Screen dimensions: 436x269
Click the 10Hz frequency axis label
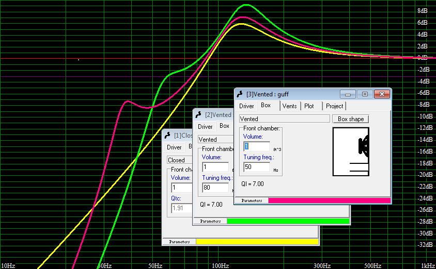pos(8,266)
